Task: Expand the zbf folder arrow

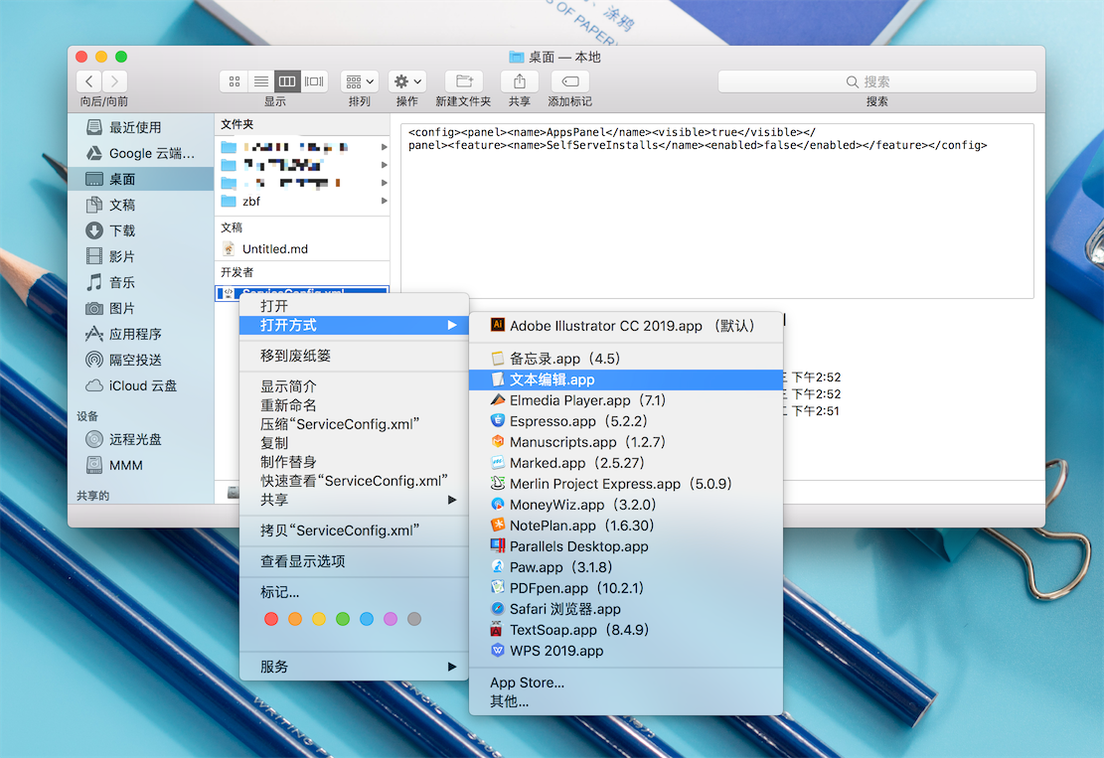Action: tap(384, 202)
